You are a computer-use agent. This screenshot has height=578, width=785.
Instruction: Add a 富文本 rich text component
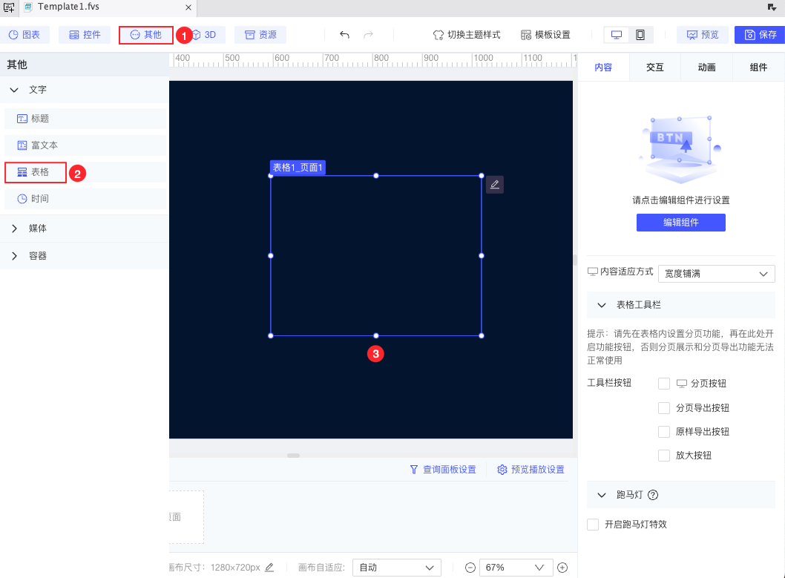pos(85,145)
